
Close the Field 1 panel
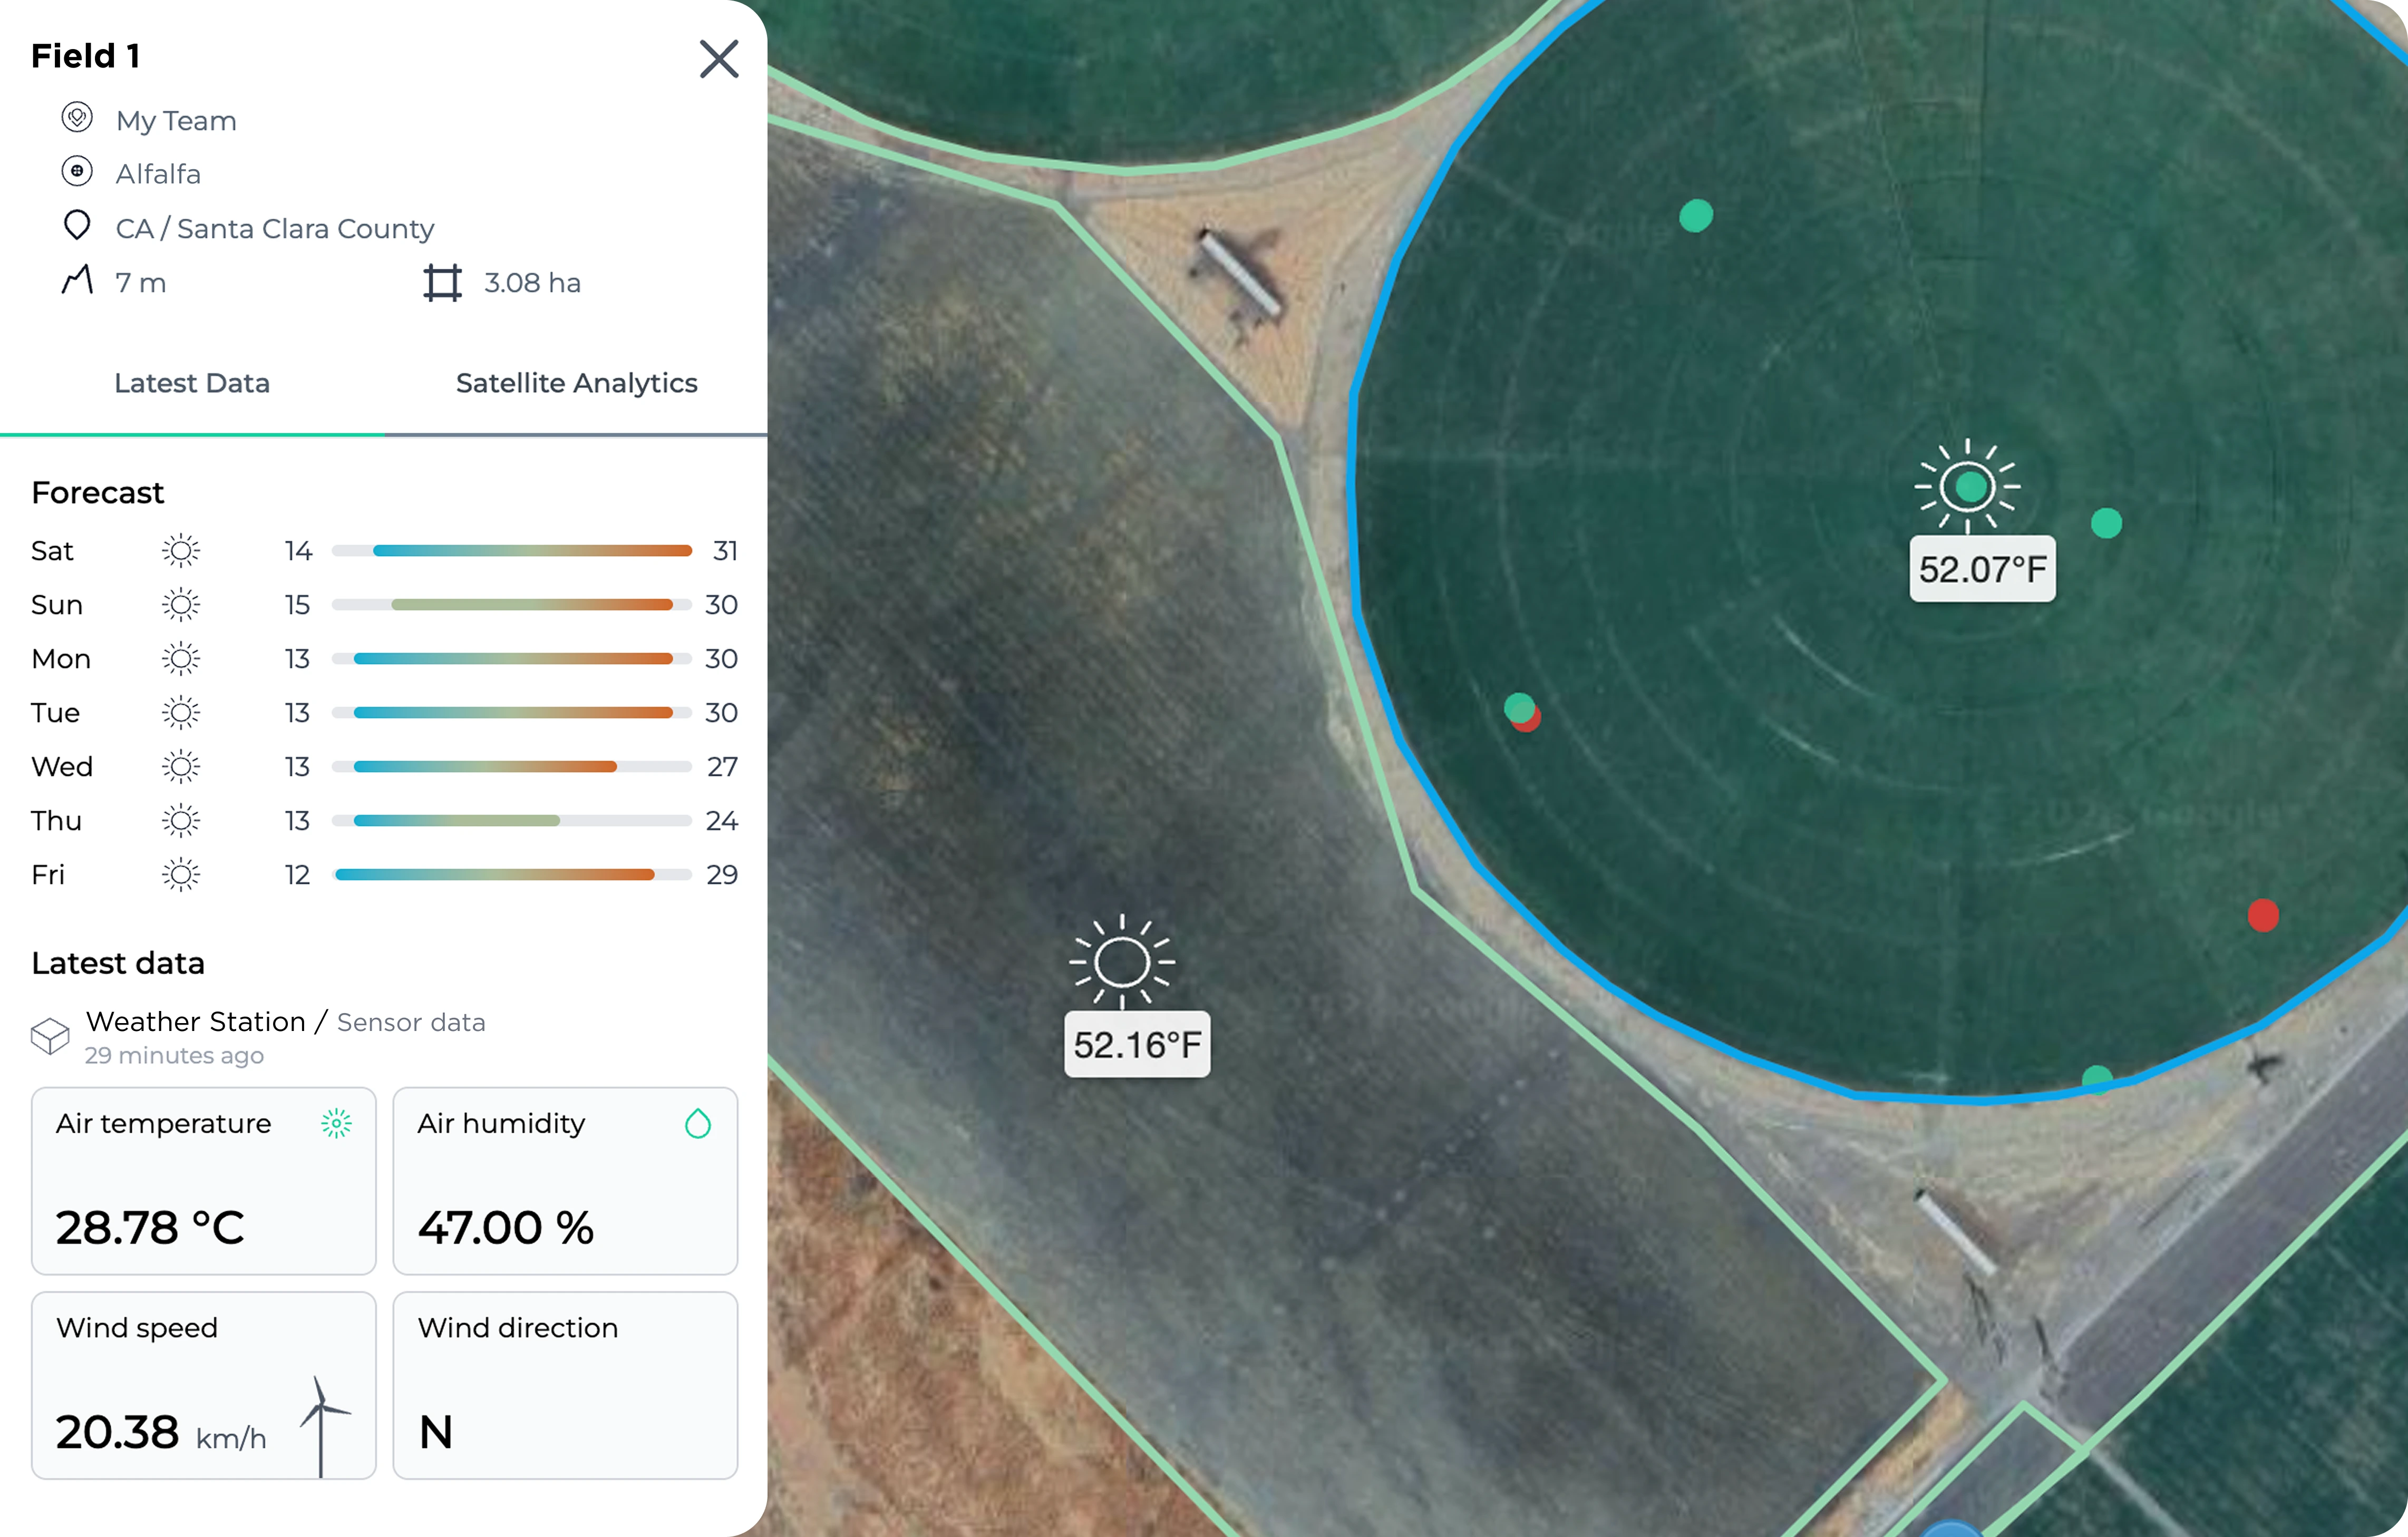[718, 59]
